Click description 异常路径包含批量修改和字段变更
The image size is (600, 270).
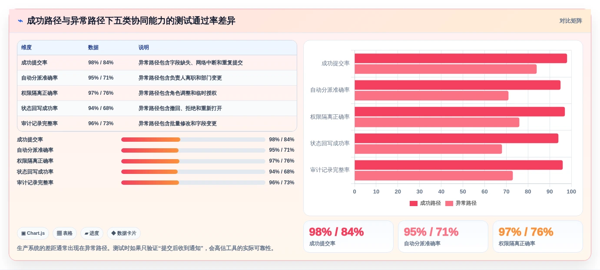click(178, 123)
